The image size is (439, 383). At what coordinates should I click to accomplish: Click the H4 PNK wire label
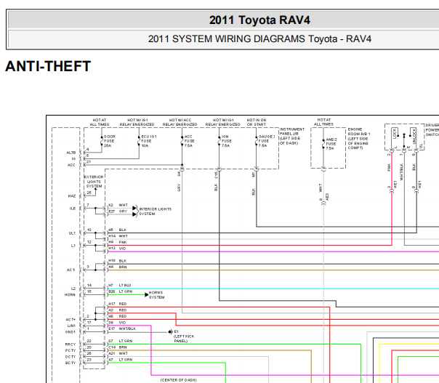[118, 242]
